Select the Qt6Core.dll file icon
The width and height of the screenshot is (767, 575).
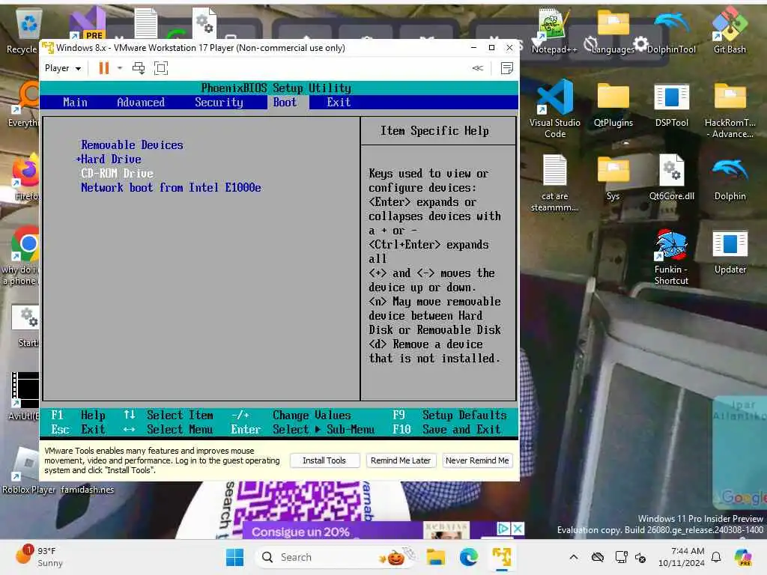point(672,178)
